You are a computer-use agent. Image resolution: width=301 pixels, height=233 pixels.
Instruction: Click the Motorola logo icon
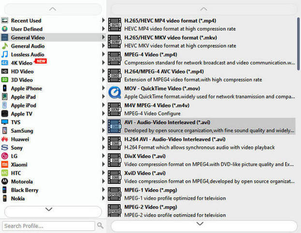click(5, 181)
